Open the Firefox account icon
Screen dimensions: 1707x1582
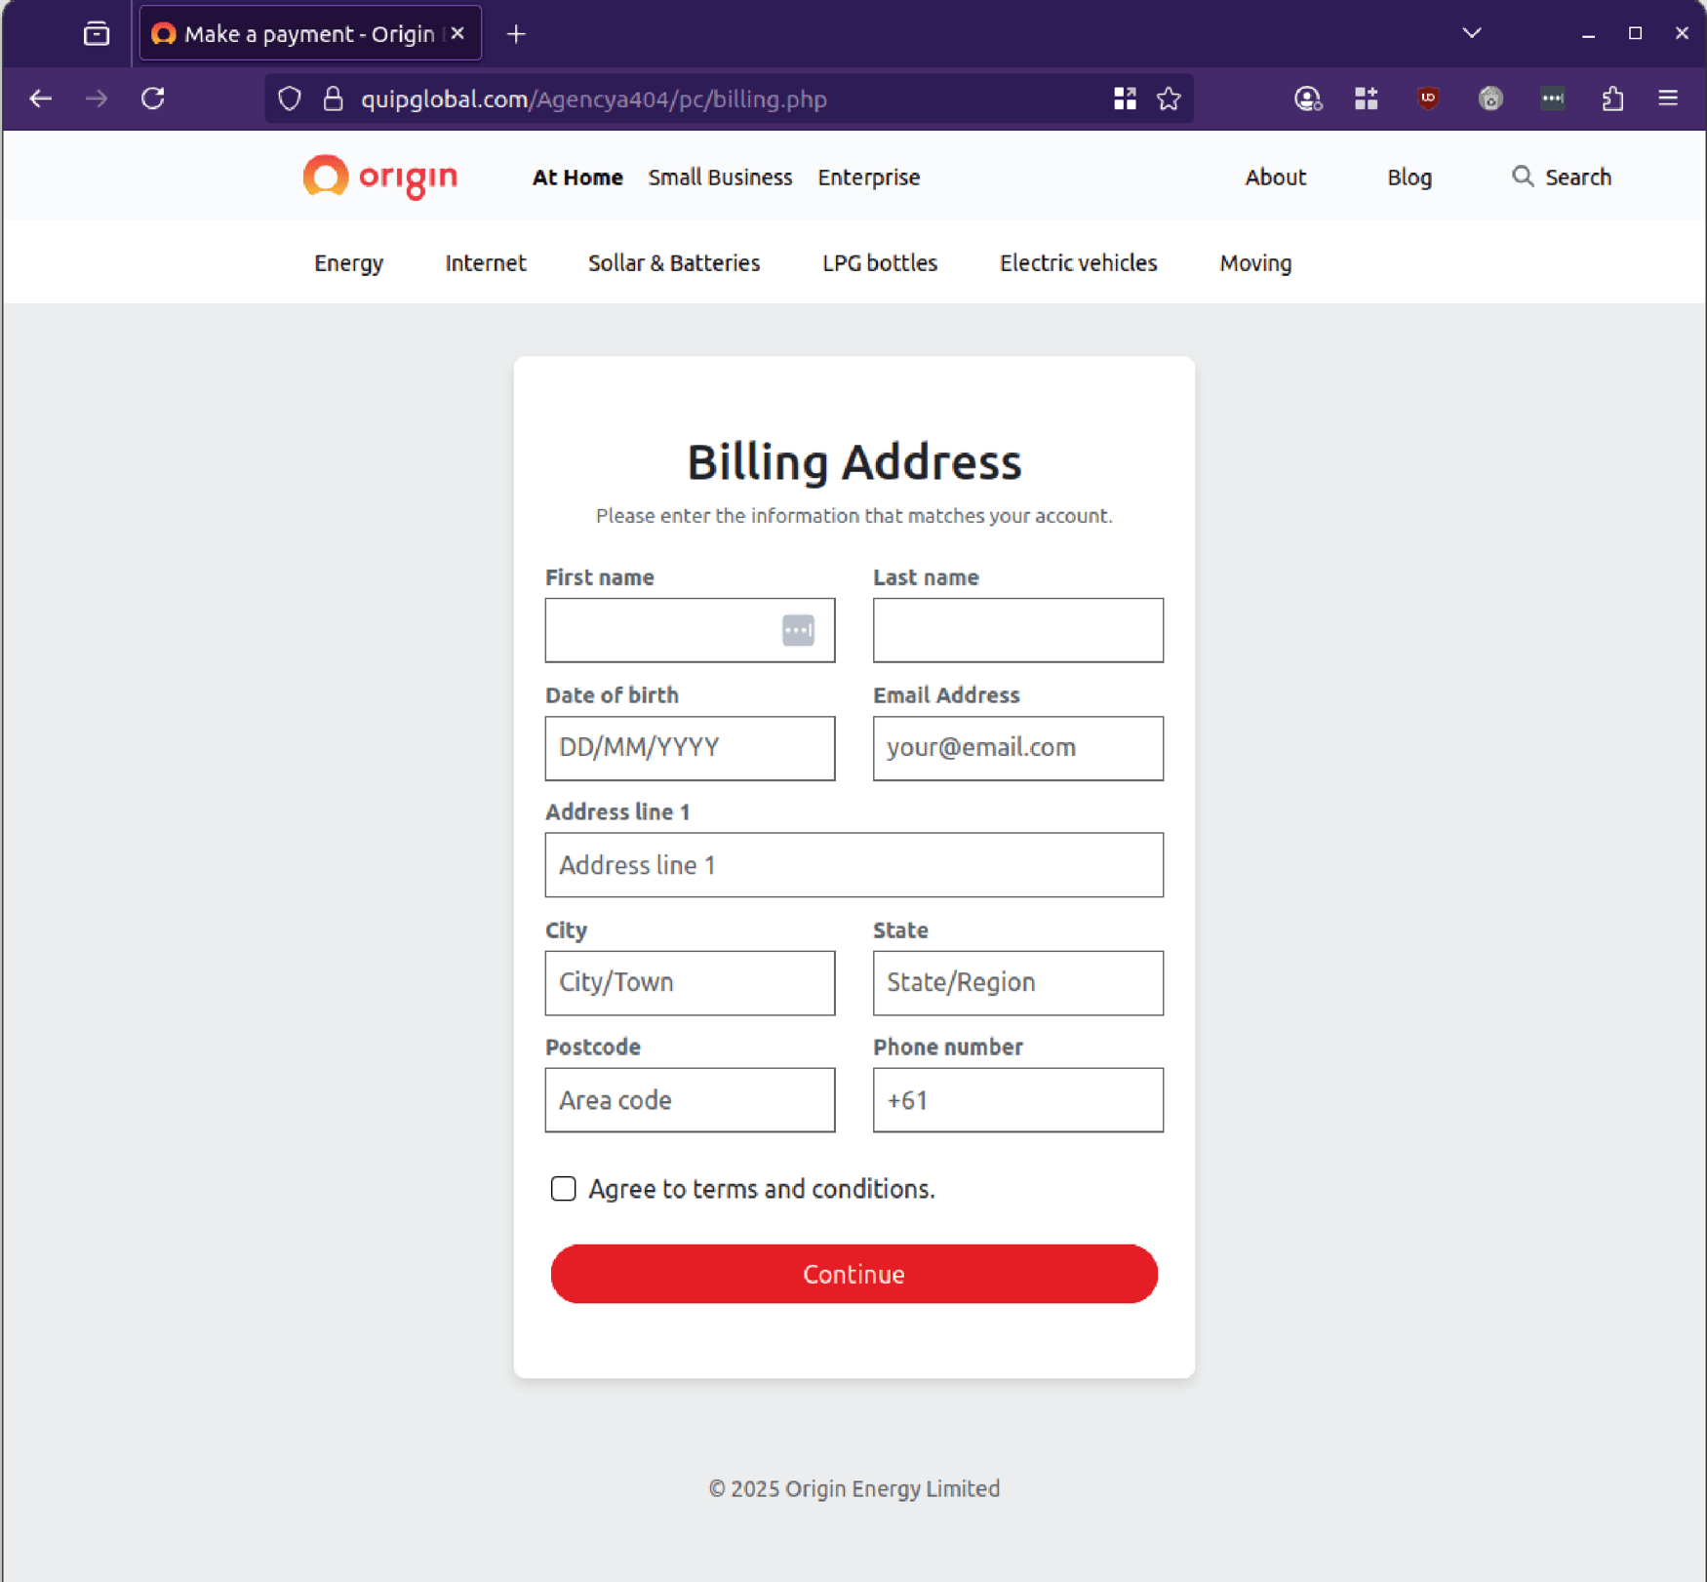(x=1308, y=99)
